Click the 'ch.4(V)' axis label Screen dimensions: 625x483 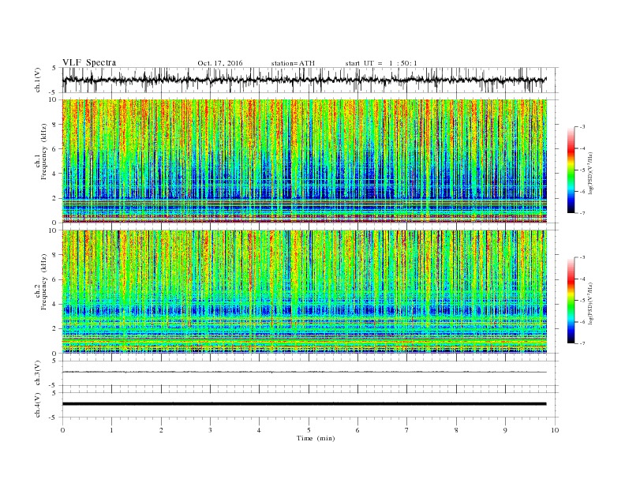click(x=38, y=405)
